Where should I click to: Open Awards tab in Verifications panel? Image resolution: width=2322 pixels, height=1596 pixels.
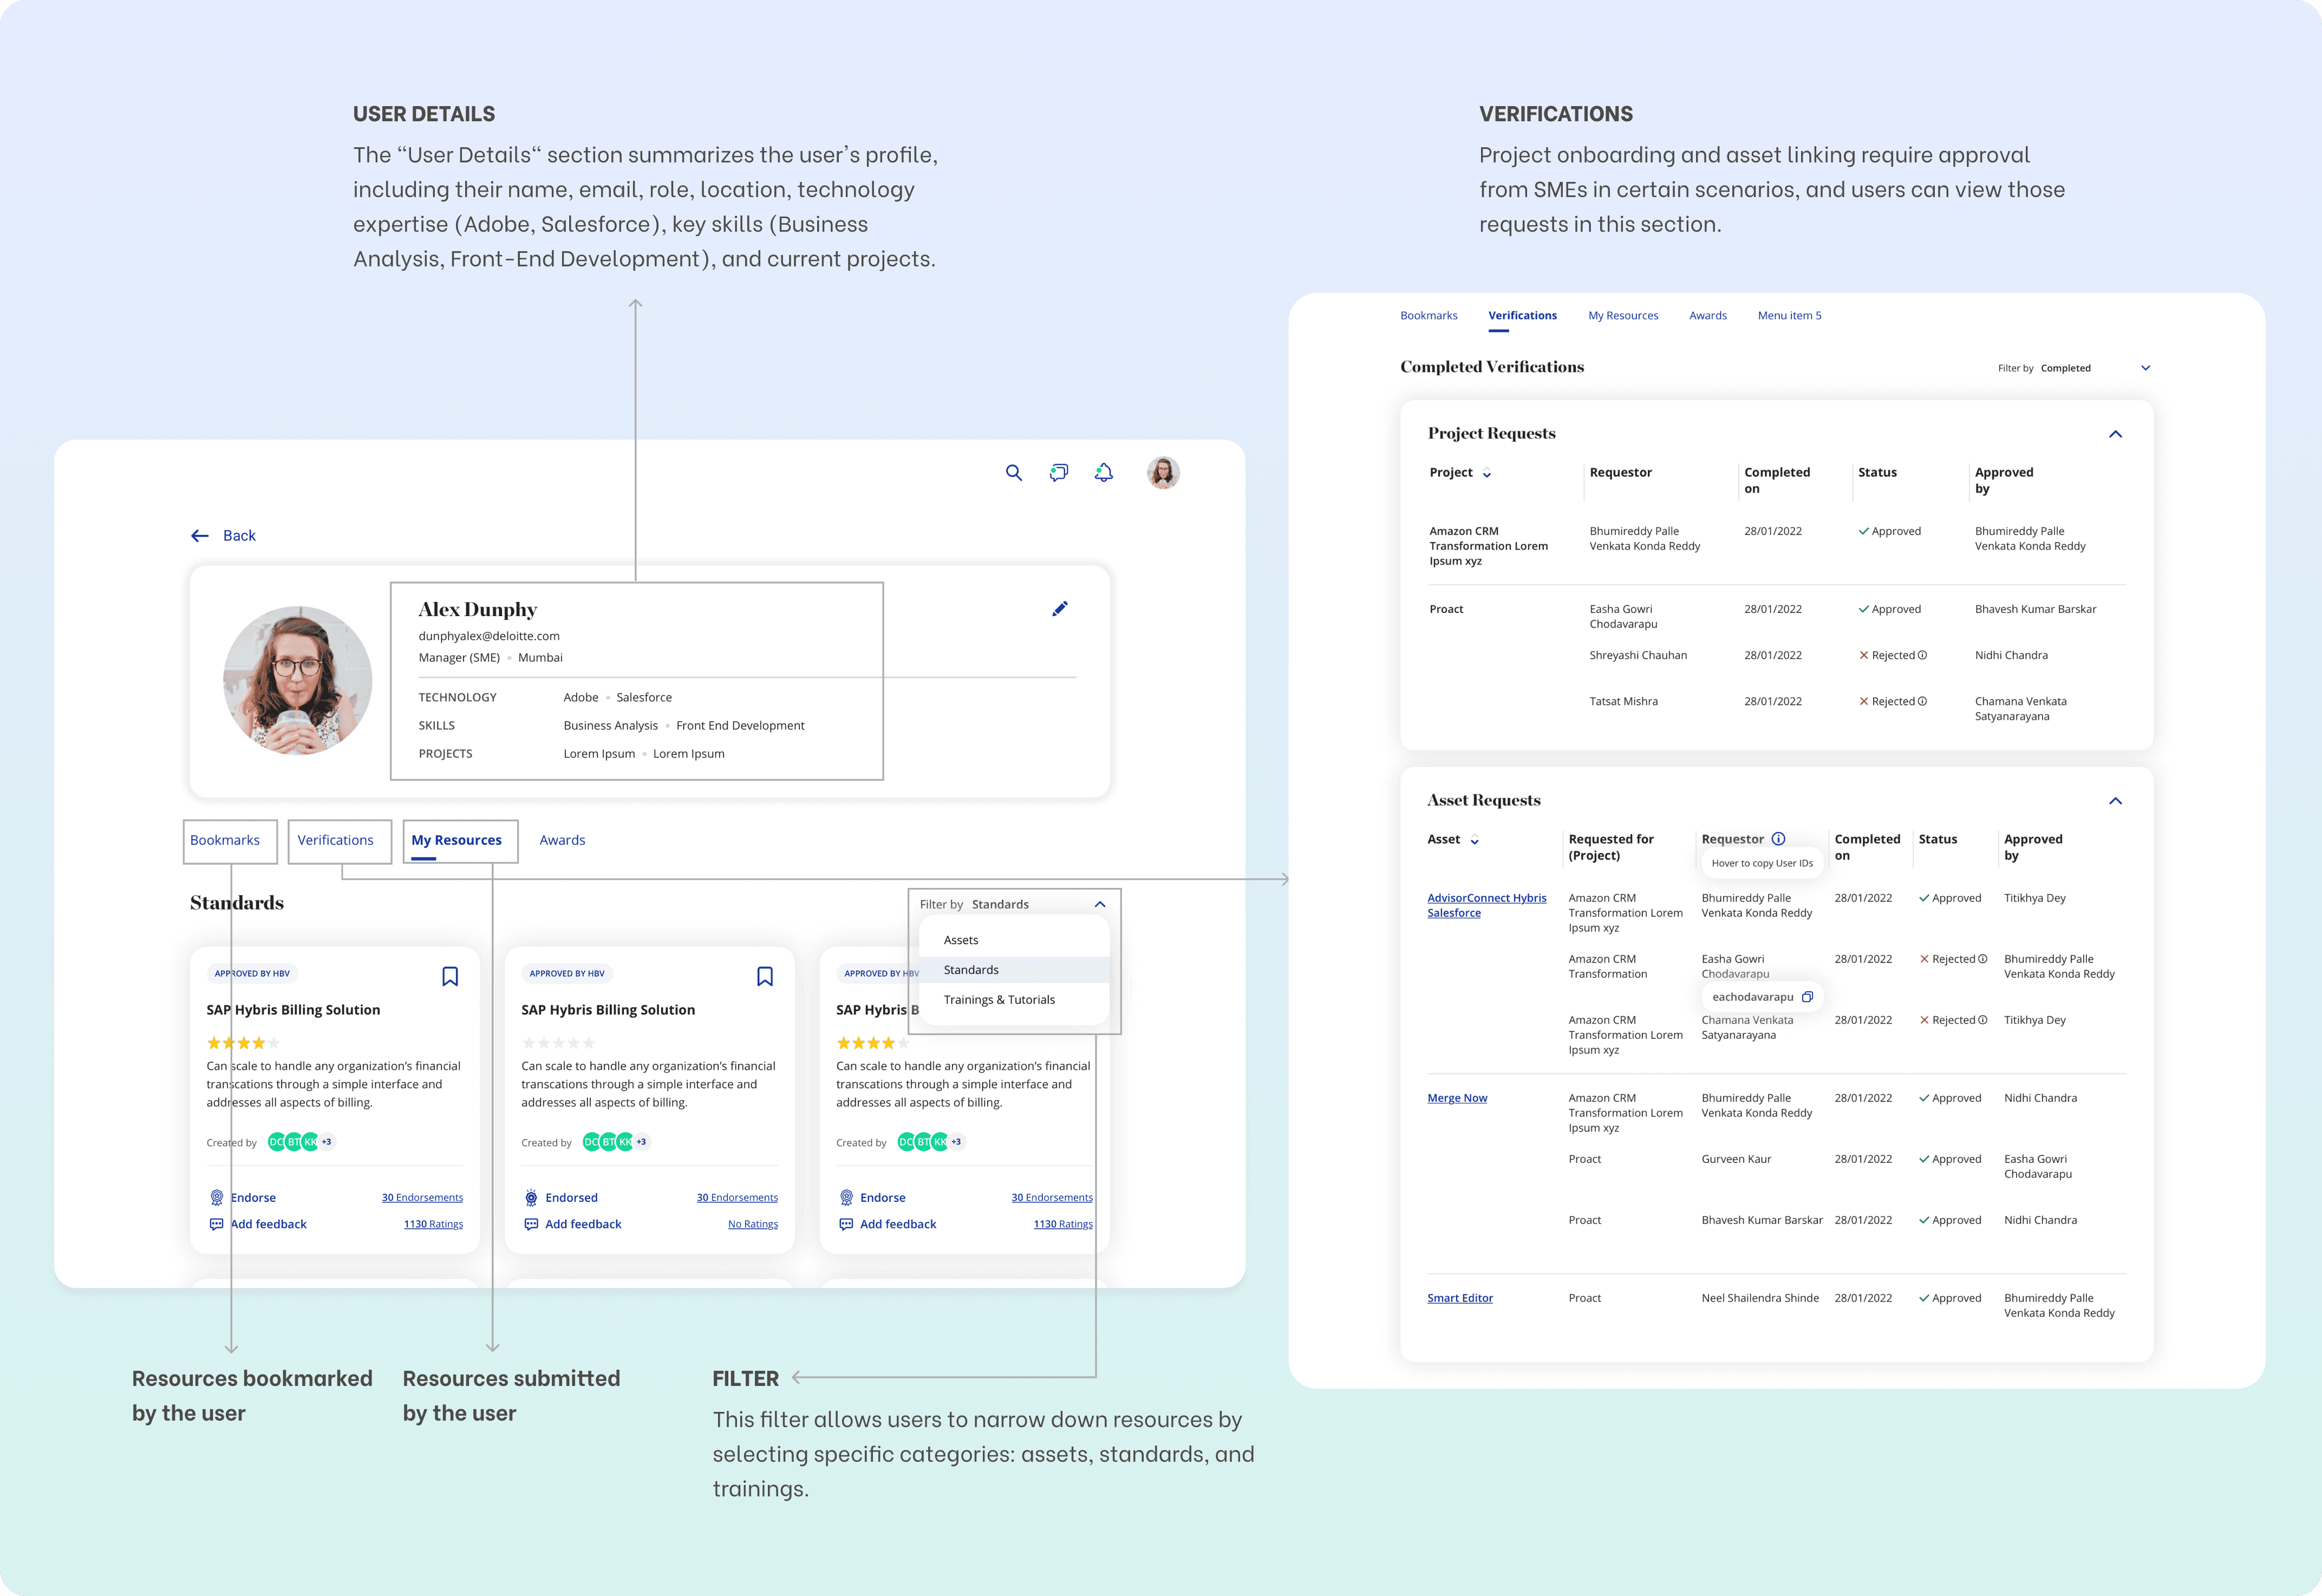(x=1708, y=315)
